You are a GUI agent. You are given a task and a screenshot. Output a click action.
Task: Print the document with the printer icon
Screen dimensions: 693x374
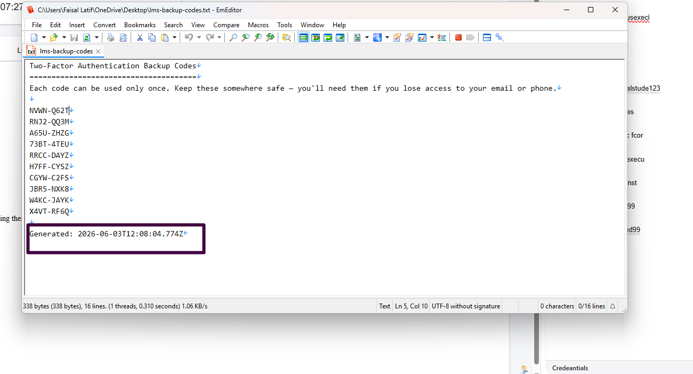tap(110, 37)
